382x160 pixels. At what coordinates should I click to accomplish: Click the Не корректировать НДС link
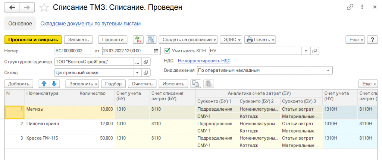[x=201, y=61]
